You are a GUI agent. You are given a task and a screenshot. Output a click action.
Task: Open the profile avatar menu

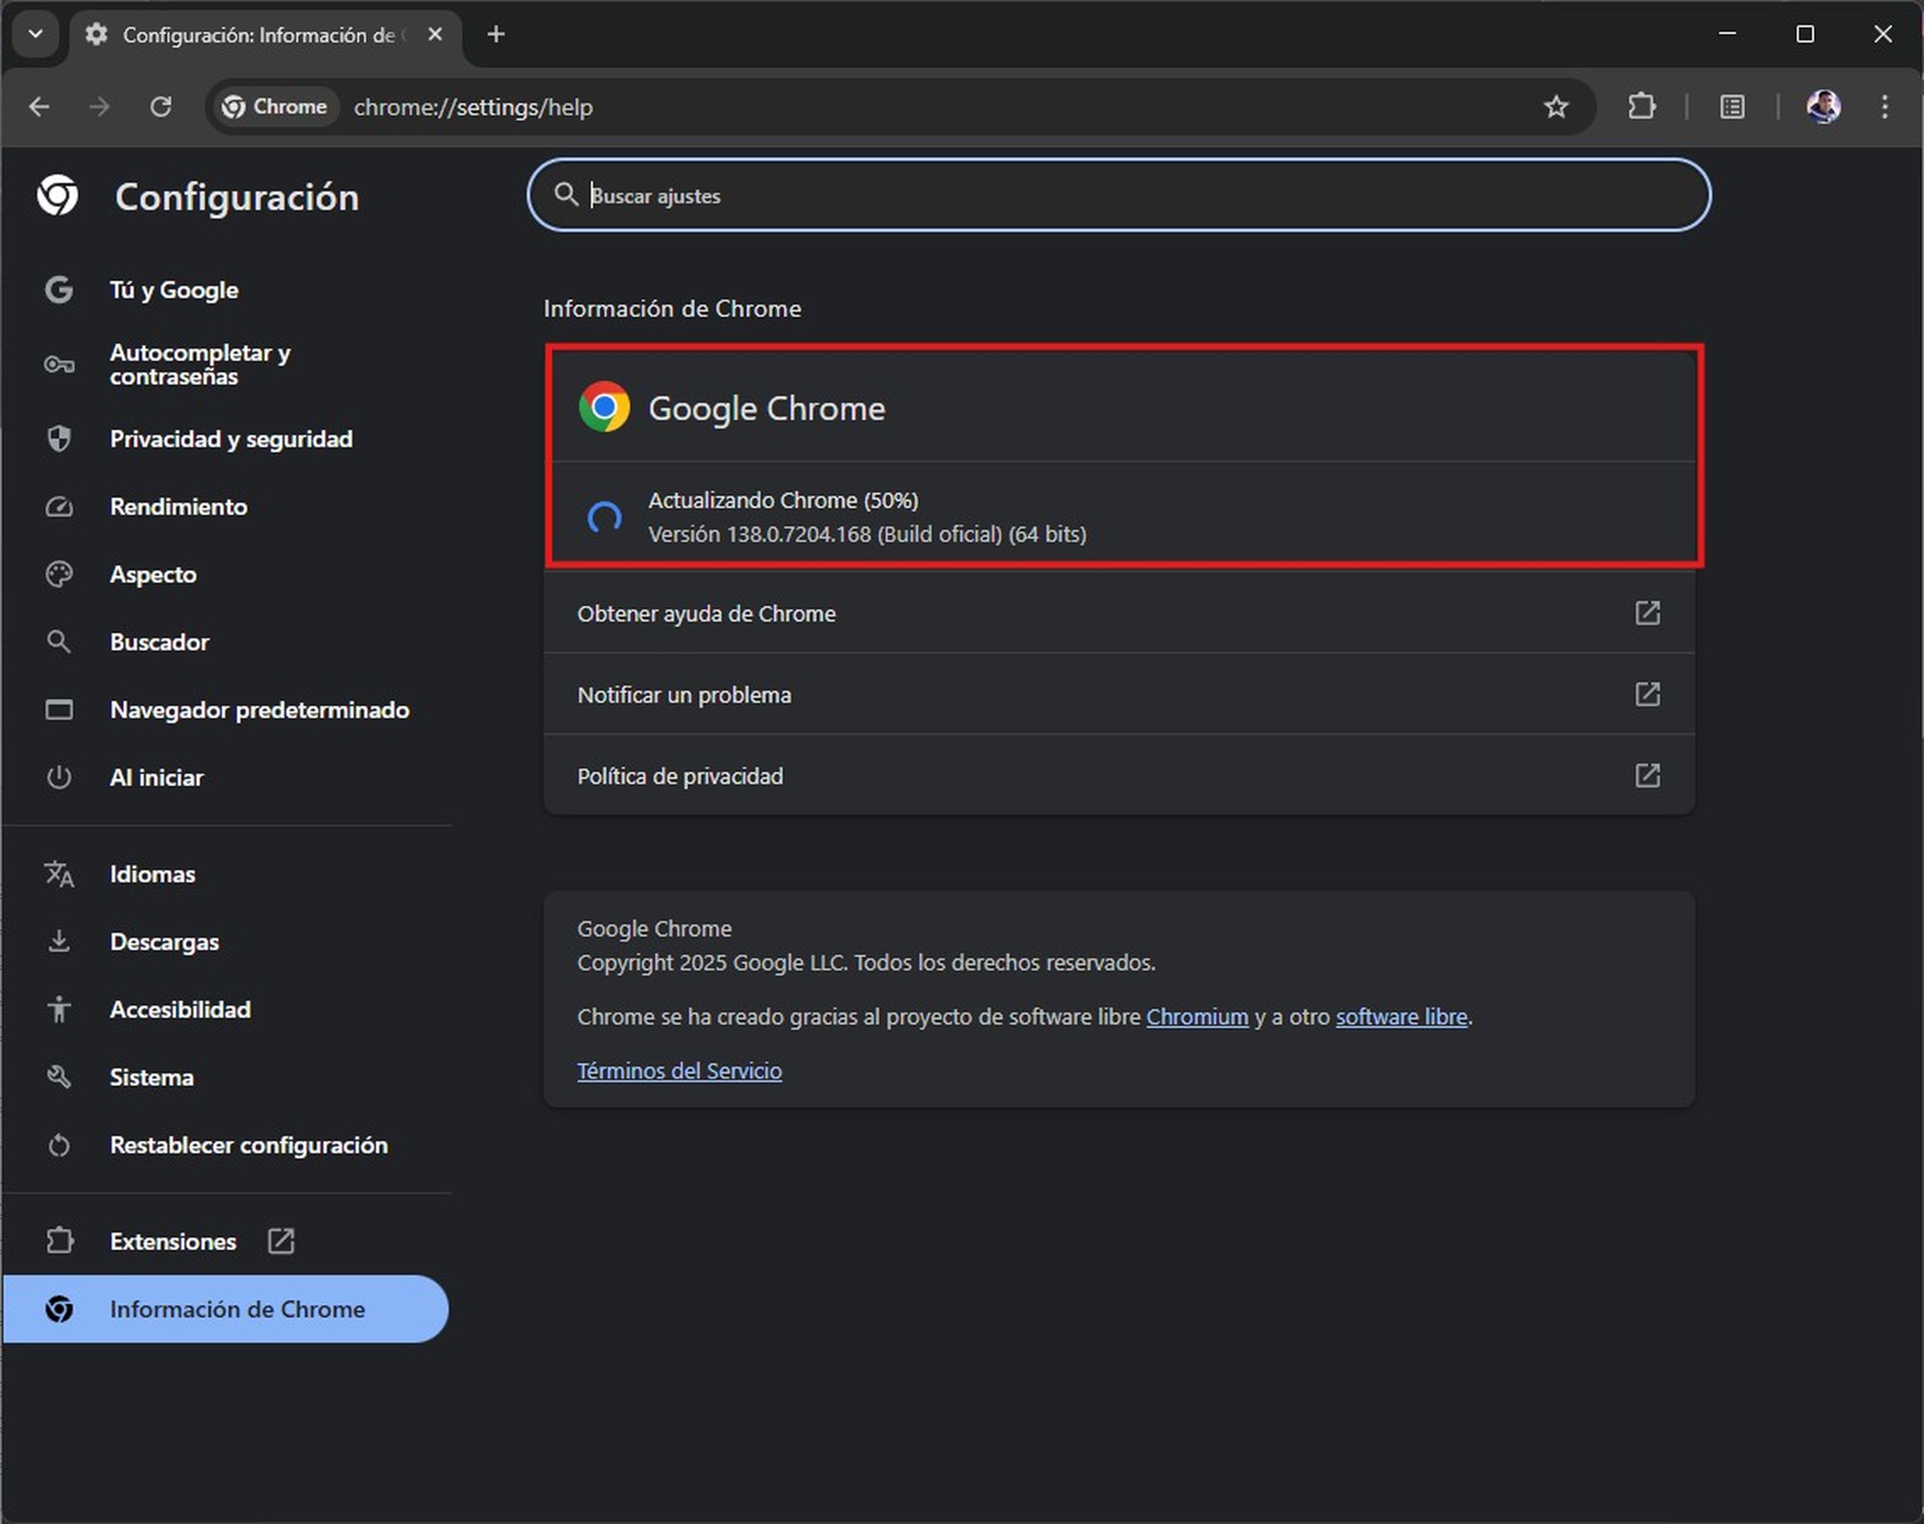point(1823,107)
